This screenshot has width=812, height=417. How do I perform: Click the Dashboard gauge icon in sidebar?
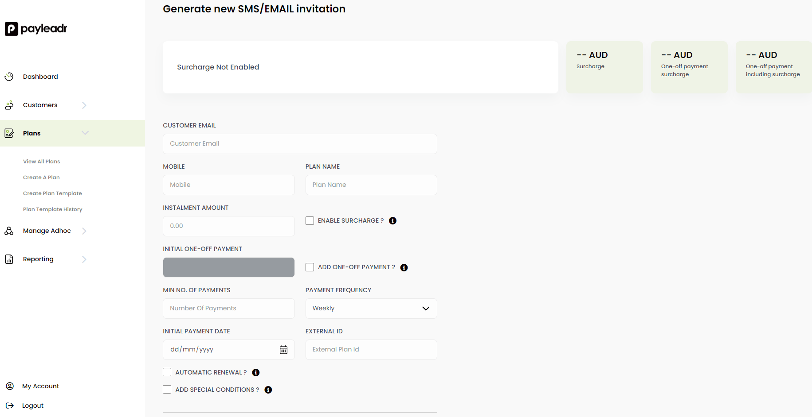(x=9, y=77)
